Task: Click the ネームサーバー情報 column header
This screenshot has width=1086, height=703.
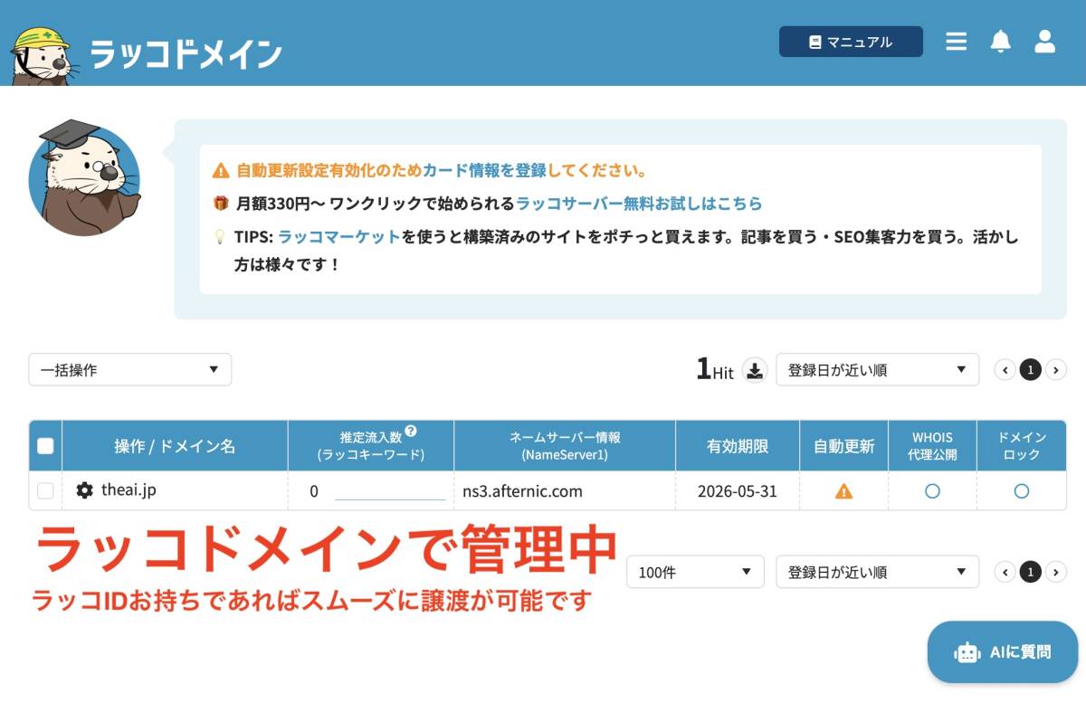Action: pos(565,445)
